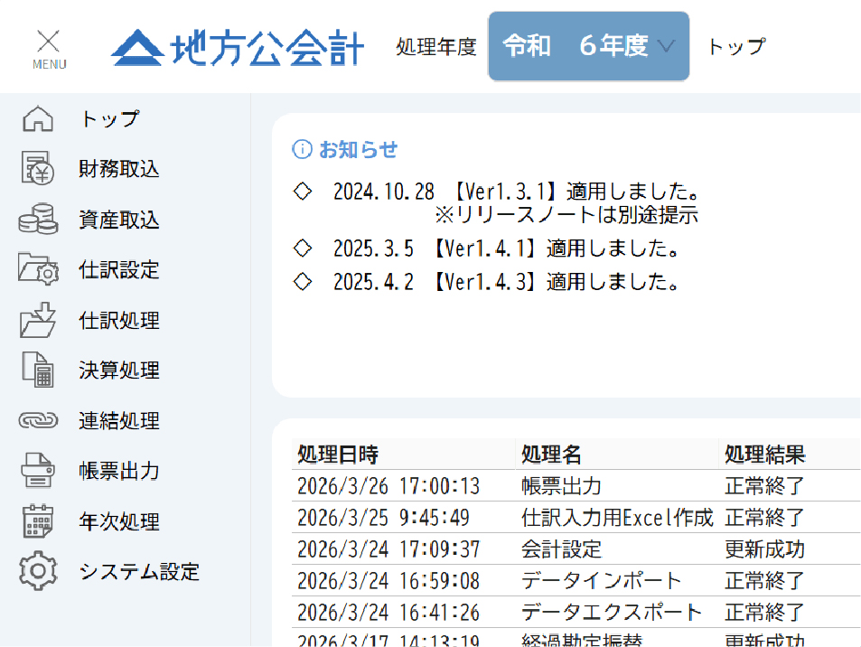Select the Ver1.4.3 notice dated 2025.4.2
This screenshot has height=647, width=861.
pos(506,282)
